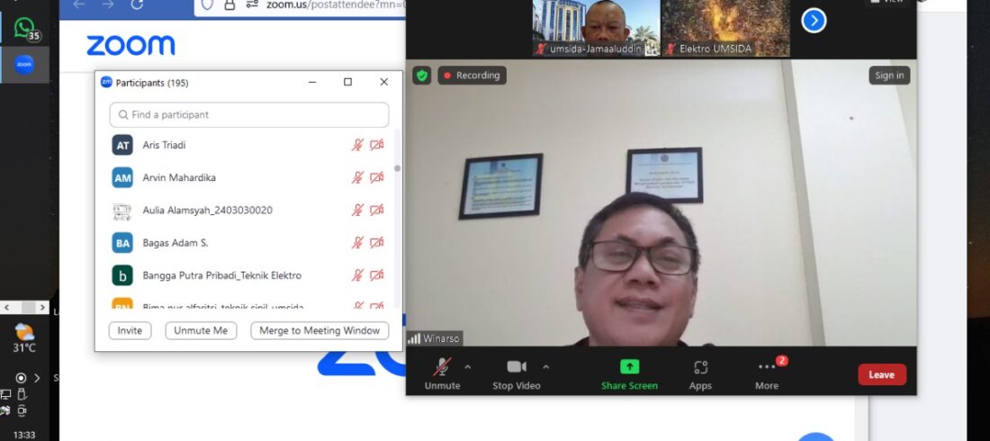Click the Find a participant search field

(x=249, y=115)
